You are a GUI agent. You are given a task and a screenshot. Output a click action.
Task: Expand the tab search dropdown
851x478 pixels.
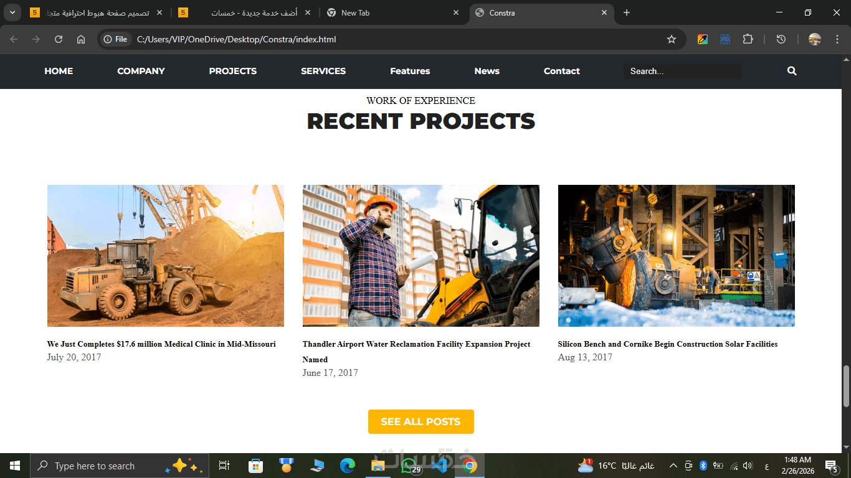click(x=12, y=12)
